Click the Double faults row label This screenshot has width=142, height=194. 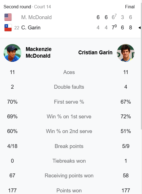[x=69, y=87]
